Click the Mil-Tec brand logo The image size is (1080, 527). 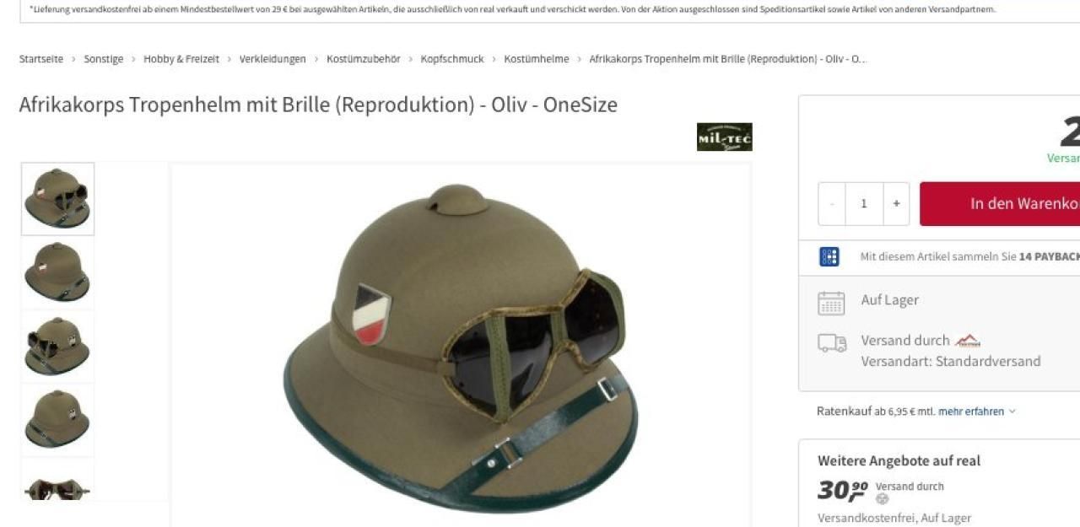(x=724, y=137)
